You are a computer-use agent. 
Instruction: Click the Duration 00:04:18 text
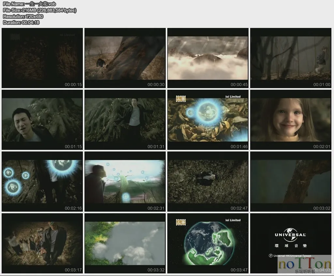point(21,22)
